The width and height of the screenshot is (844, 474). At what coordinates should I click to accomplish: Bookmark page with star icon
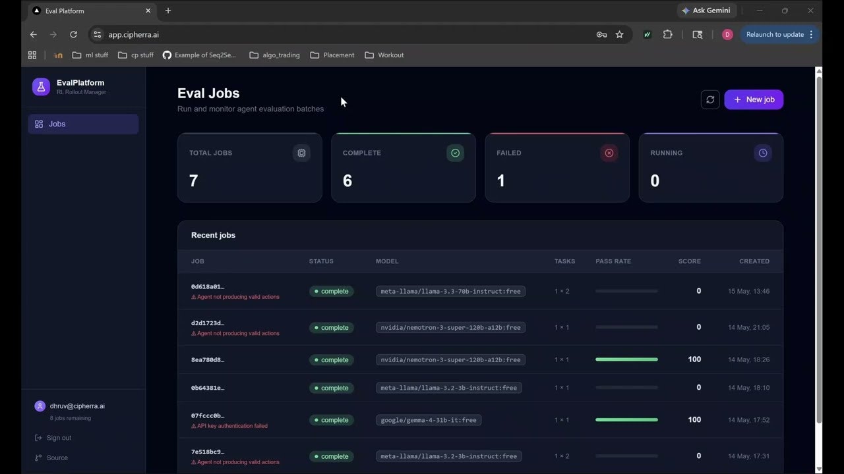click(x=619, y=34)
